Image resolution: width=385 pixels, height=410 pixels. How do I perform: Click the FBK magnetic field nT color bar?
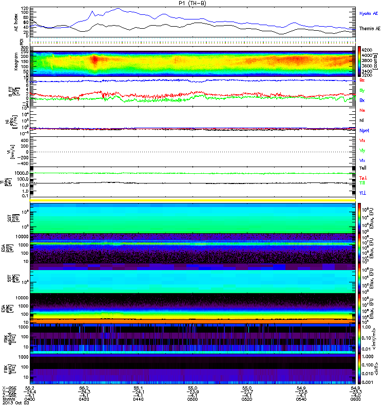tap(359, 368)
